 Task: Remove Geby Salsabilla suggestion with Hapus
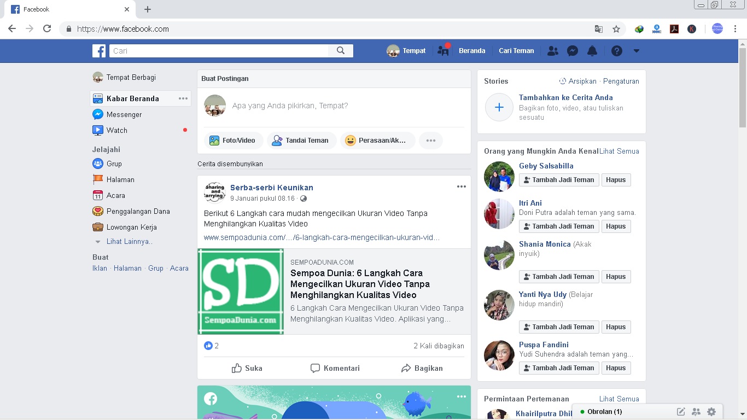pyautogui.click(x=616, y=180)
